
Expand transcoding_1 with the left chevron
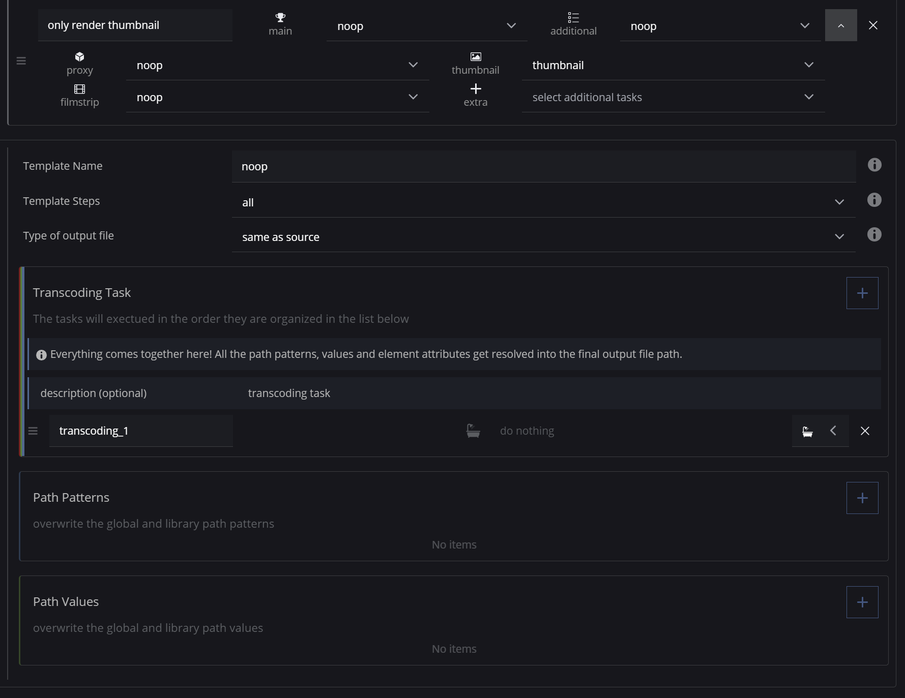point(833,431)
